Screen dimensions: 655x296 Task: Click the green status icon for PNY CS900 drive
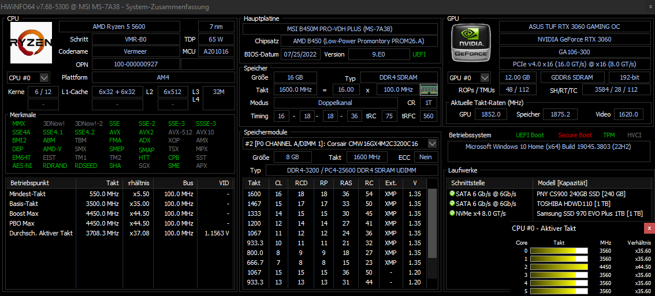tap(452, 194)
